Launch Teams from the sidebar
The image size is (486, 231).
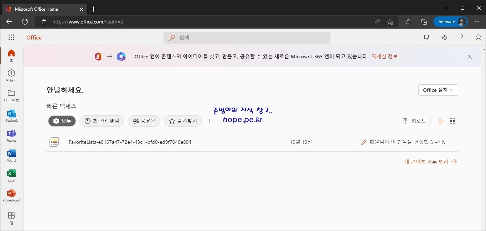pyautogui.click(x=11, y=136)
